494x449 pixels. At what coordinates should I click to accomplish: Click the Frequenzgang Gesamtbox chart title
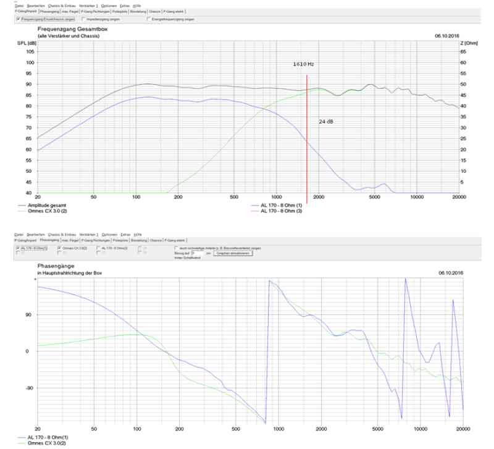(x=72, y=29)
